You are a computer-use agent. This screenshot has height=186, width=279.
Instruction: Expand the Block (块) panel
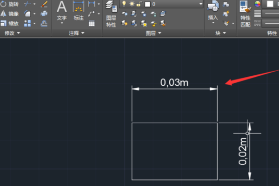click(x=220, y=33)
